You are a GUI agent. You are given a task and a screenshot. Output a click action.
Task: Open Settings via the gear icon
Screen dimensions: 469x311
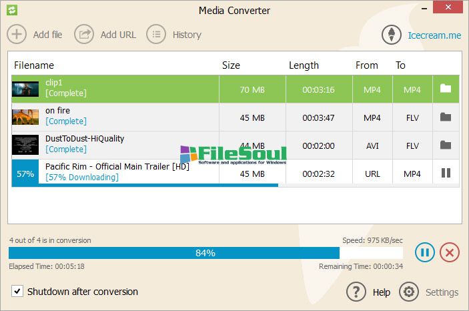tap(408, 292)
